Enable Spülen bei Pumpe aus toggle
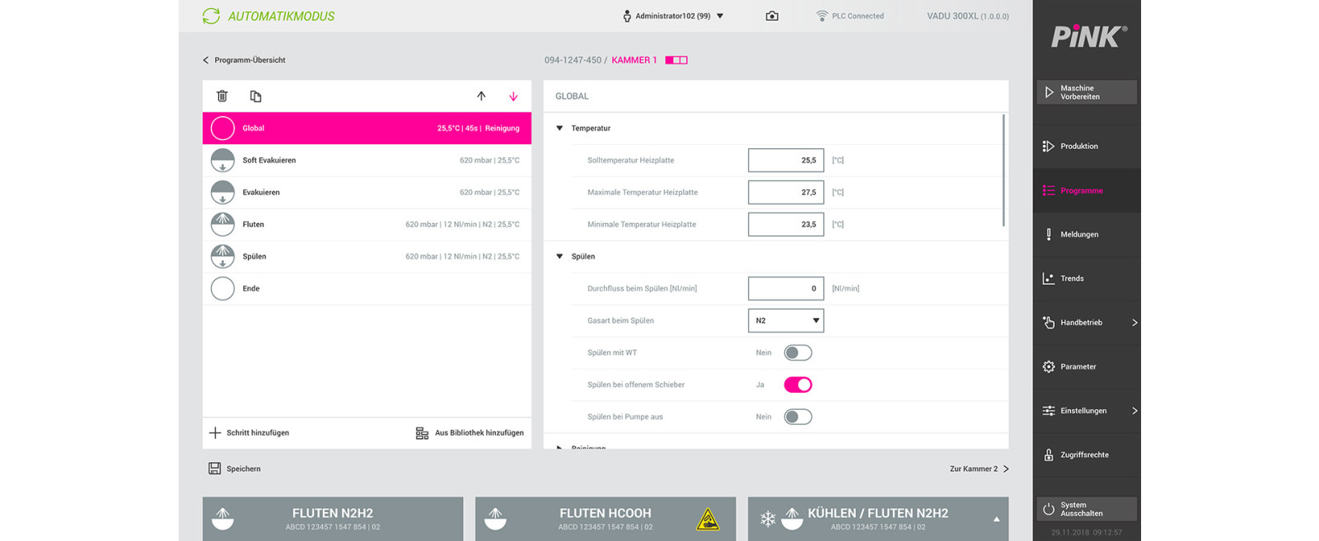 (797, 417)
